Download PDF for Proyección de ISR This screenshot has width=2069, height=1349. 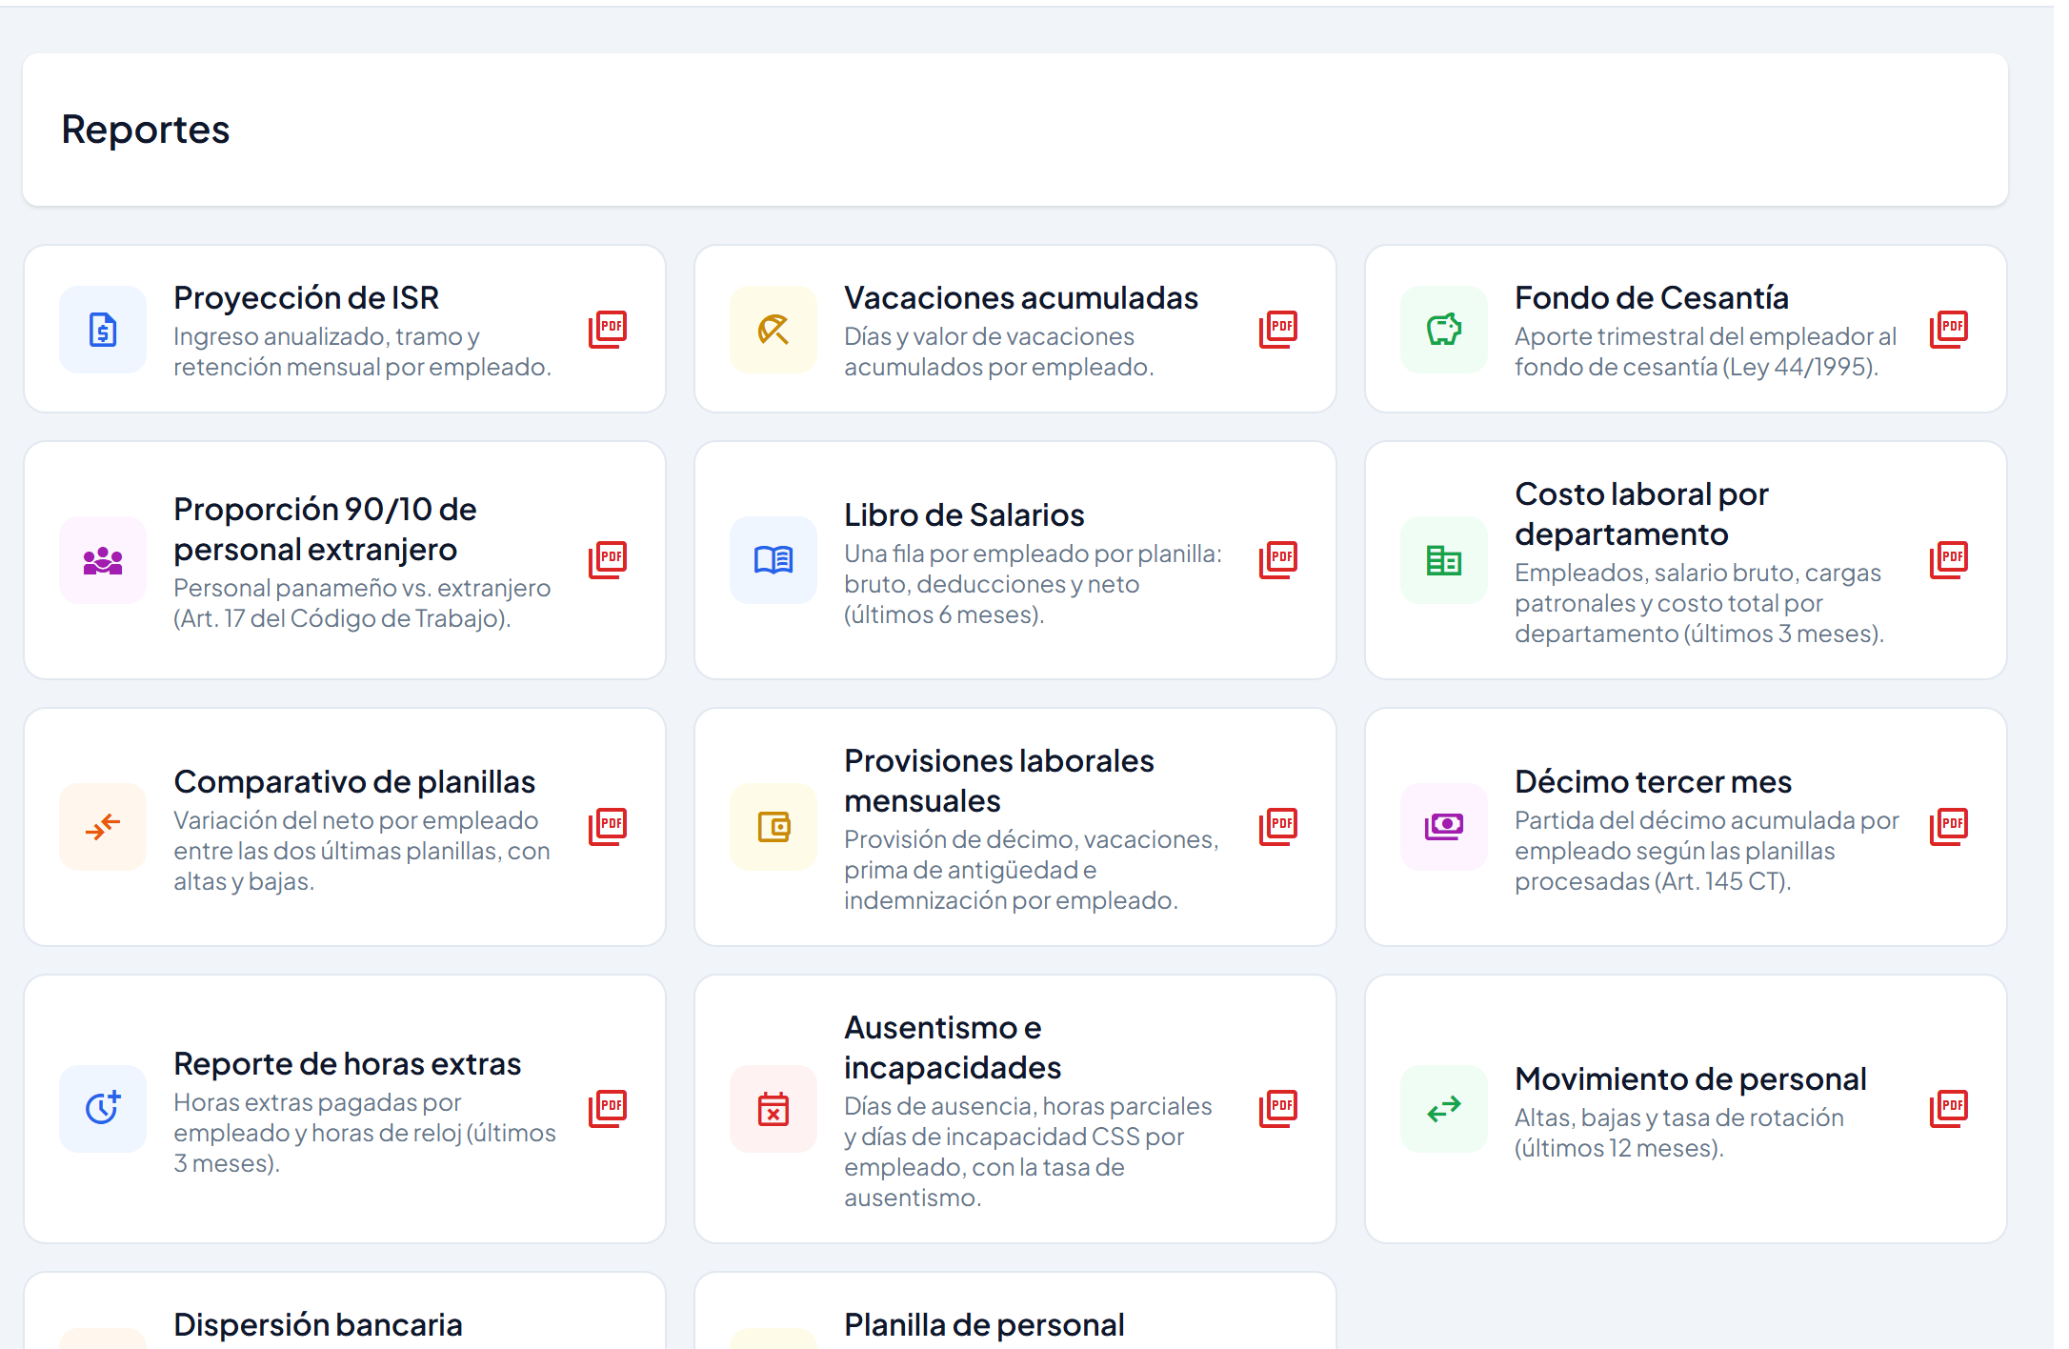click(x=608, y=329)
